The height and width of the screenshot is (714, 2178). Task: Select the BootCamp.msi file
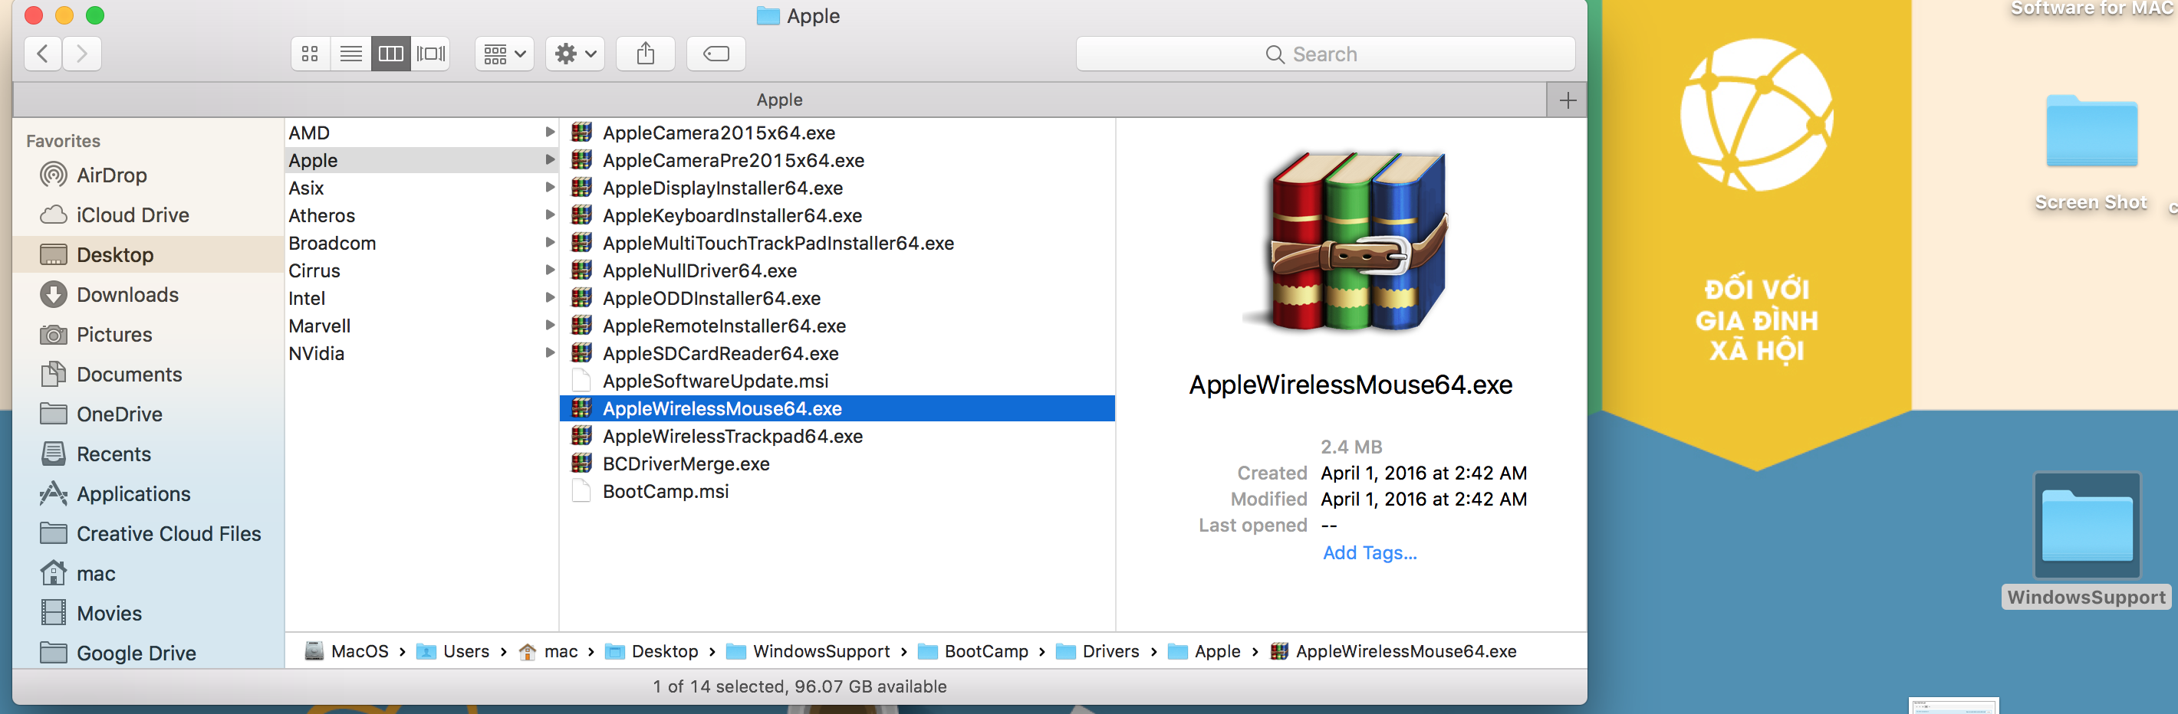click(837, 491)
